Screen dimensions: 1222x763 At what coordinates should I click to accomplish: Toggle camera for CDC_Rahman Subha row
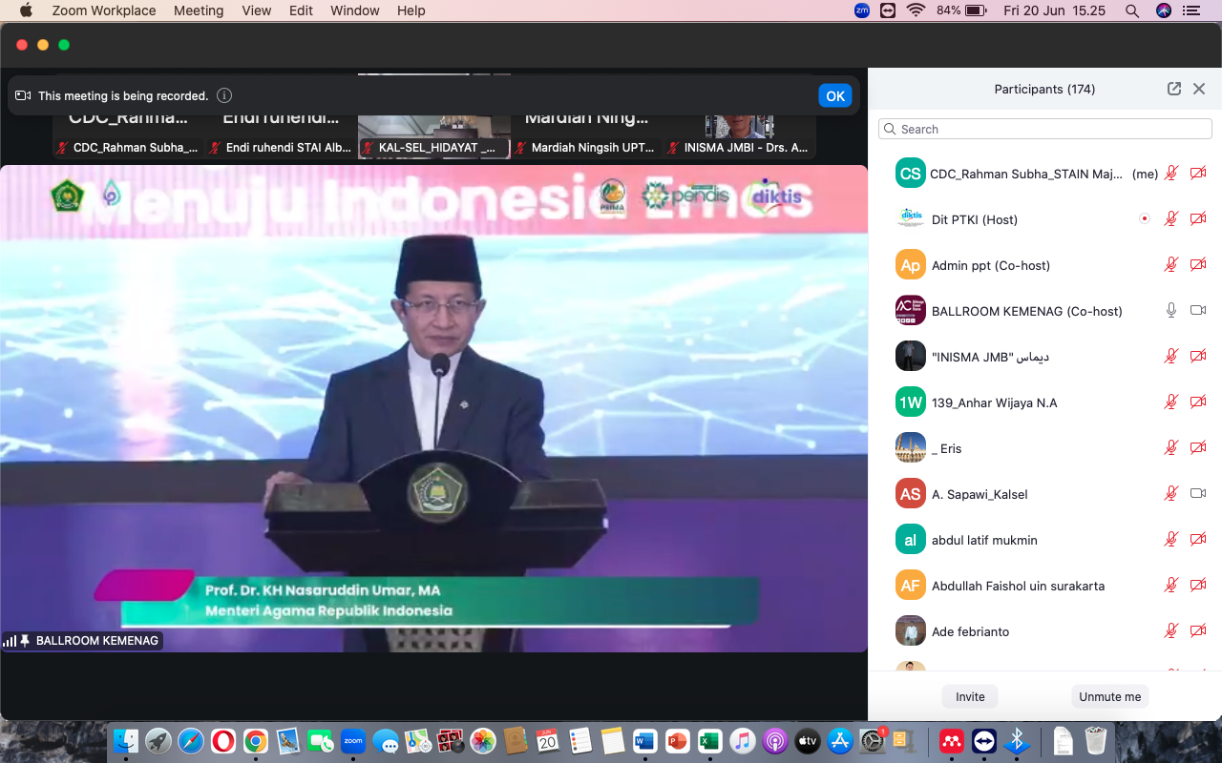click(1198, 174)
